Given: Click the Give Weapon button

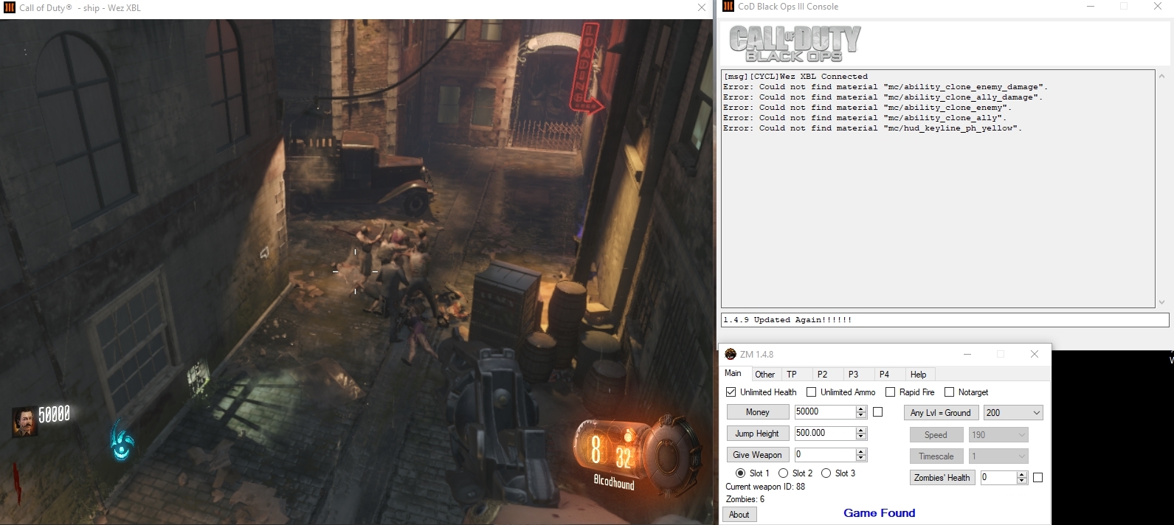Looking at the screenshot, I should click(758, 455).
